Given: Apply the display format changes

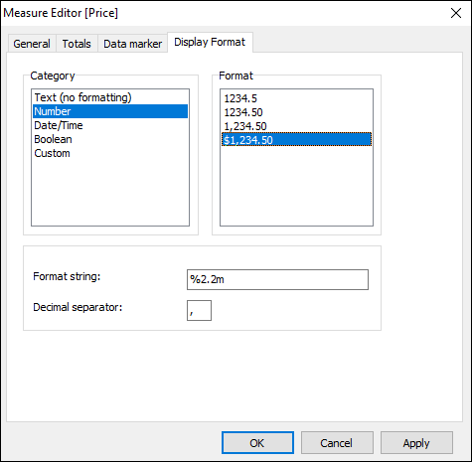Looking at the screenshot, I should click(416, 443).
